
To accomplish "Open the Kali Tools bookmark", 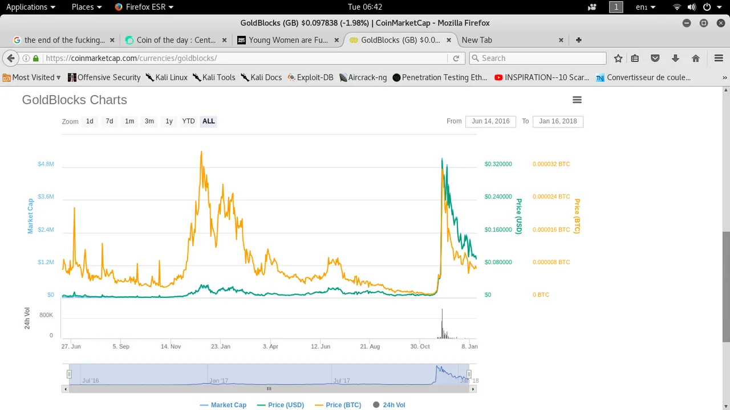I will [214, 77].
